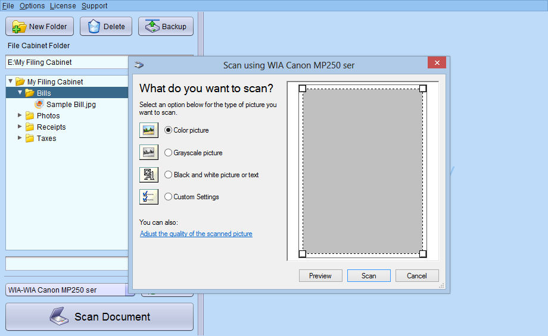Screen dimensions: 548x336
Task: Click the Receipts folder icon
Action: coord(30,127)
